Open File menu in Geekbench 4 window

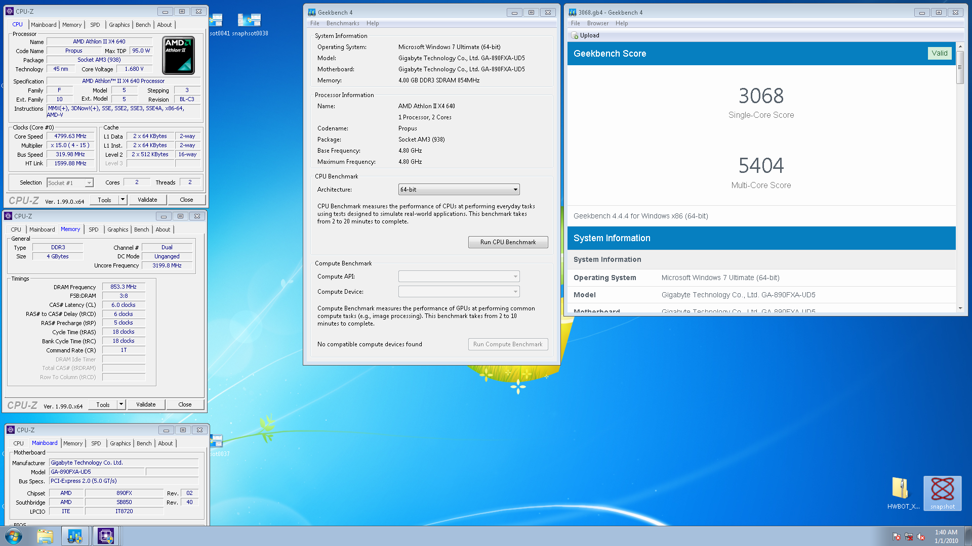tap(314, 23)
